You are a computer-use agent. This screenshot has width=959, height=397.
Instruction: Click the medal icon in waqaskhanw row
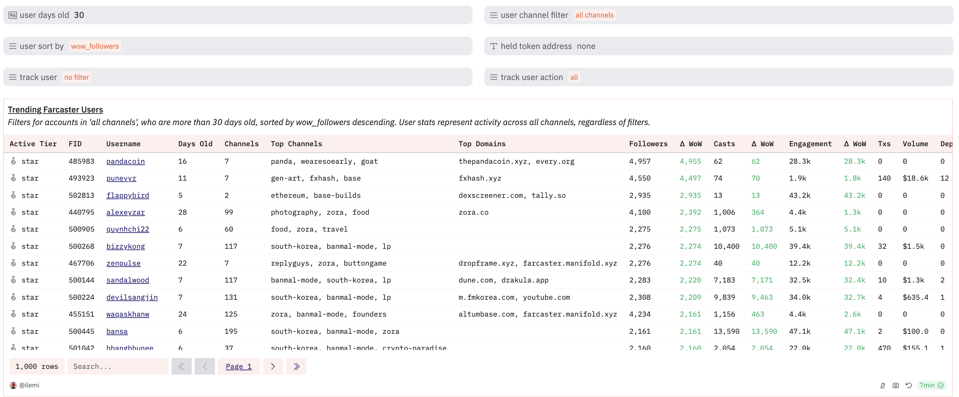(x=13, y=314)
